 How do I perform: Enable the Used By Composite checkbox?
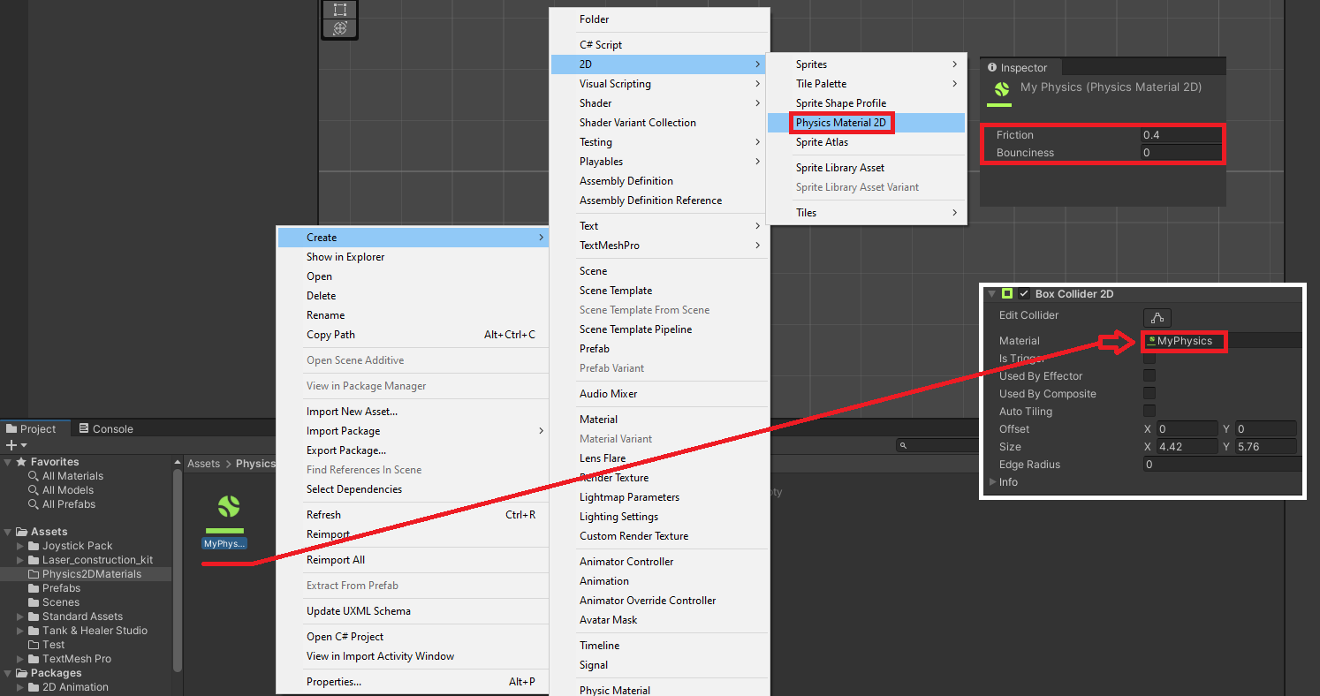tap(1149, 394)
